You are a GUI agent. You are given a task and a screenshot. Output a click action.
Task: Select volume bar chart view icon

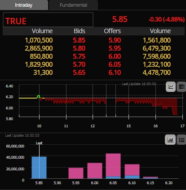tap(170, 140)
